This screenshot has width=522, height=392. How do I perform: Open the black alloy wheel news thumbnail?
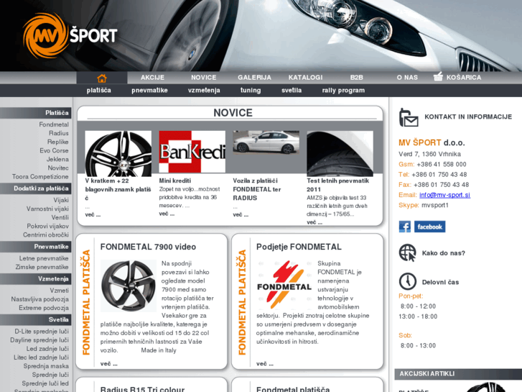pyautogui.click(x=118, y=153)
